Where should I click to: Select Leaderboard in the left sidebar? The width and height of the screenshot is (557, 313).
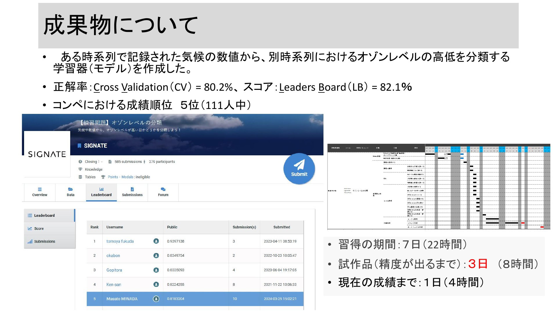(x=49, y=215)
